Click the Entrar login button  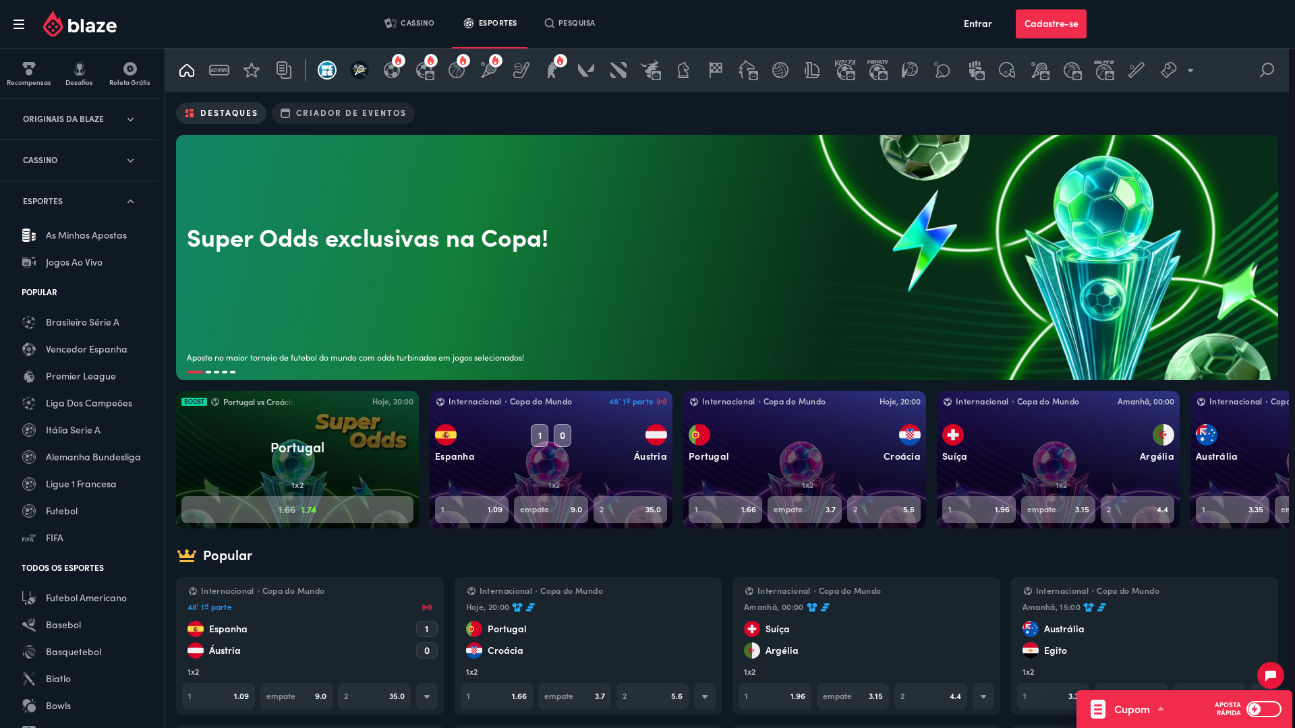(x=977, y=24)
